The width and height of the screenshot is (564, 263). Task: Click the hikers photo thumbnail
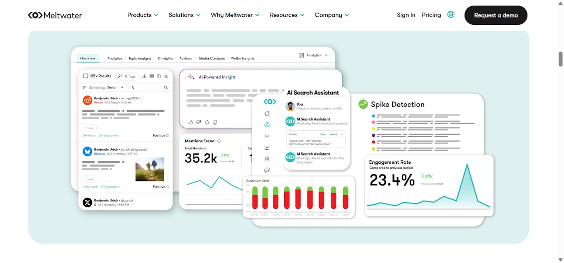[150, 169]
